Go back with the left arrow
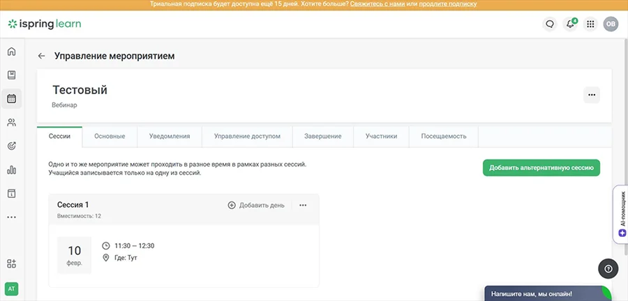Image resolution: width=628 pixels, height=301 pixels. click(41, 56)
